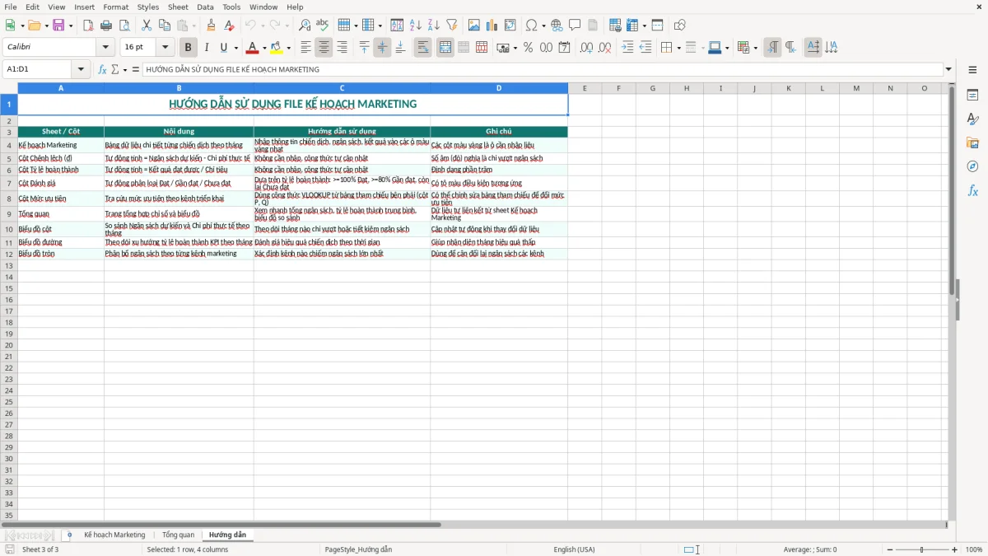Expand the Name Box dropdown

coord(81,69)
